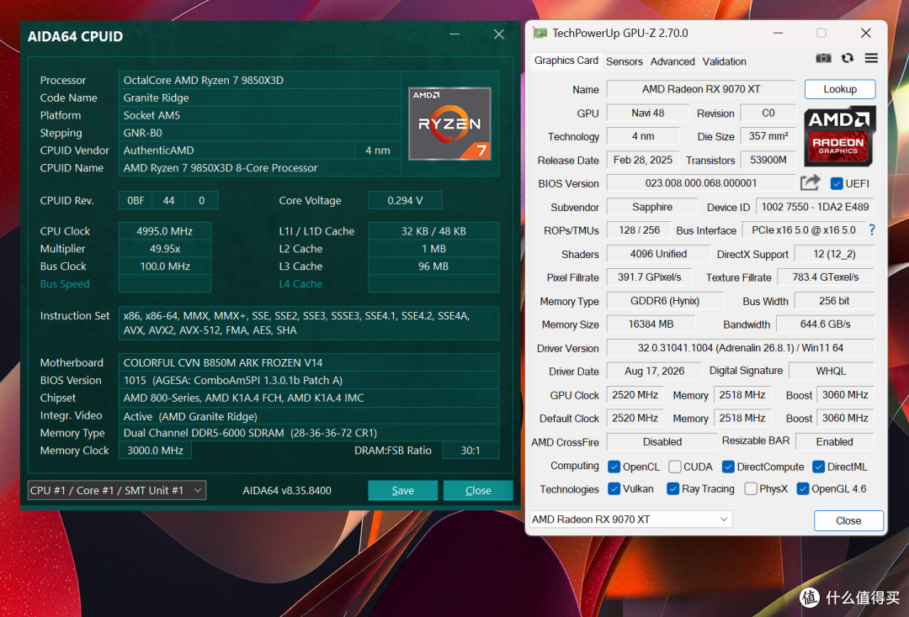The image size is (909, 617).
Task: Minimize the AIDA64 CPUID window
Action: (454, 34)
